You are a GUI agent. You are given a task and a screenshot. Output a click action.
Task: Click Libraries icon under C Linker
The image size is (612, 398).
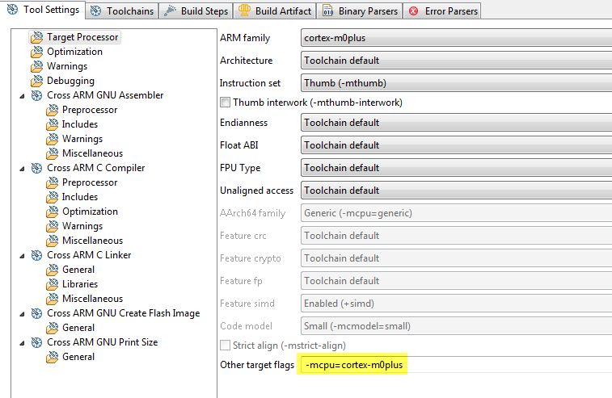[53, 284]
